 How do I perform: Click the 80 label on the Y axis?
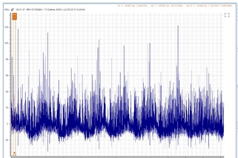click(x=6, y=59)
